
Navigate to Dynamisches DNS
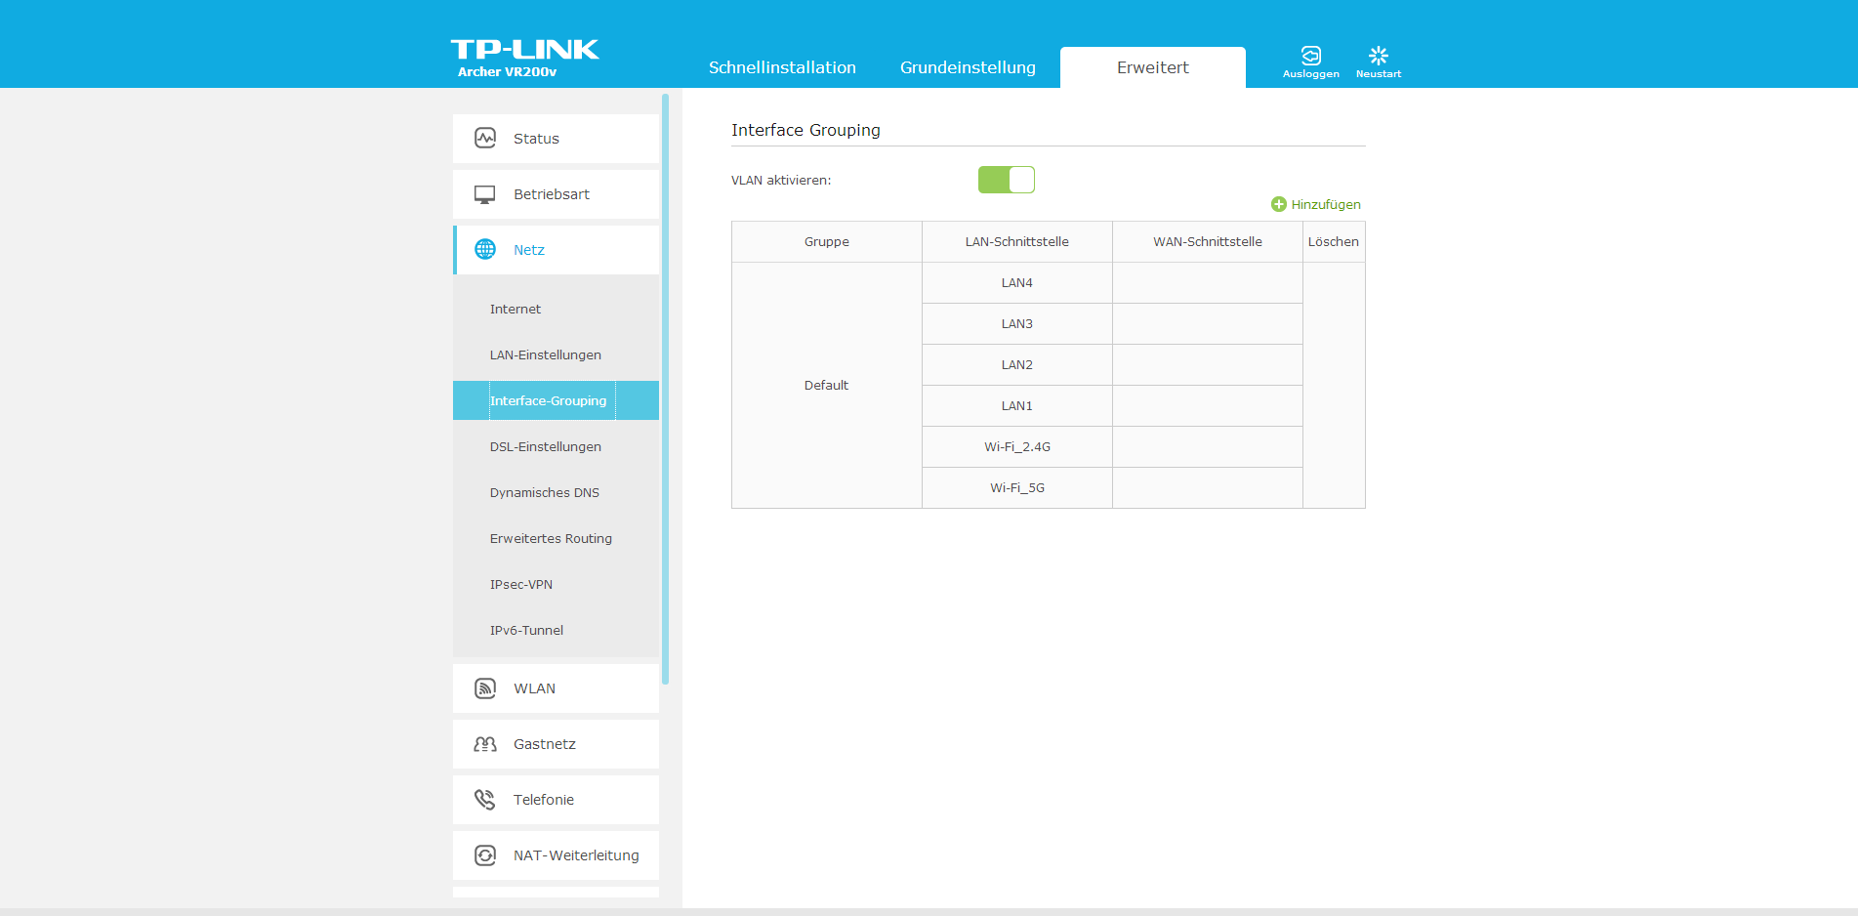[x=544, y=492]
